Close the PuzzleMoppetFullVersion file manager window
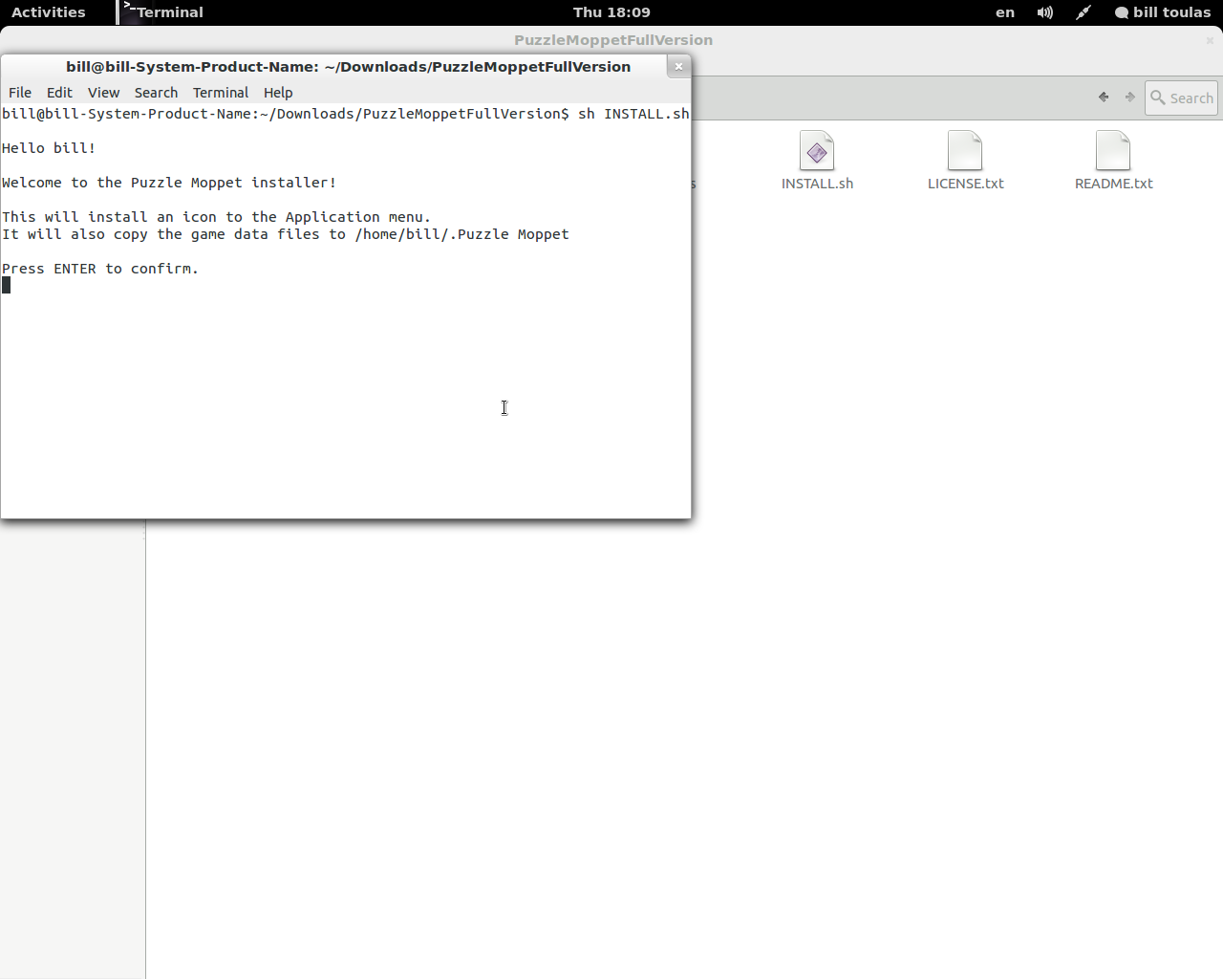 [1210, 40]
